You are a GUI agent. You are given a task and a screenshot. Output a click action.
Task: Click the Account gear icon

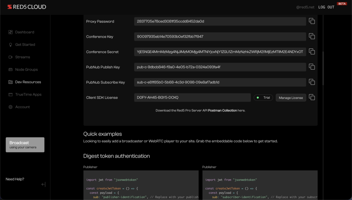coord(11,107)
